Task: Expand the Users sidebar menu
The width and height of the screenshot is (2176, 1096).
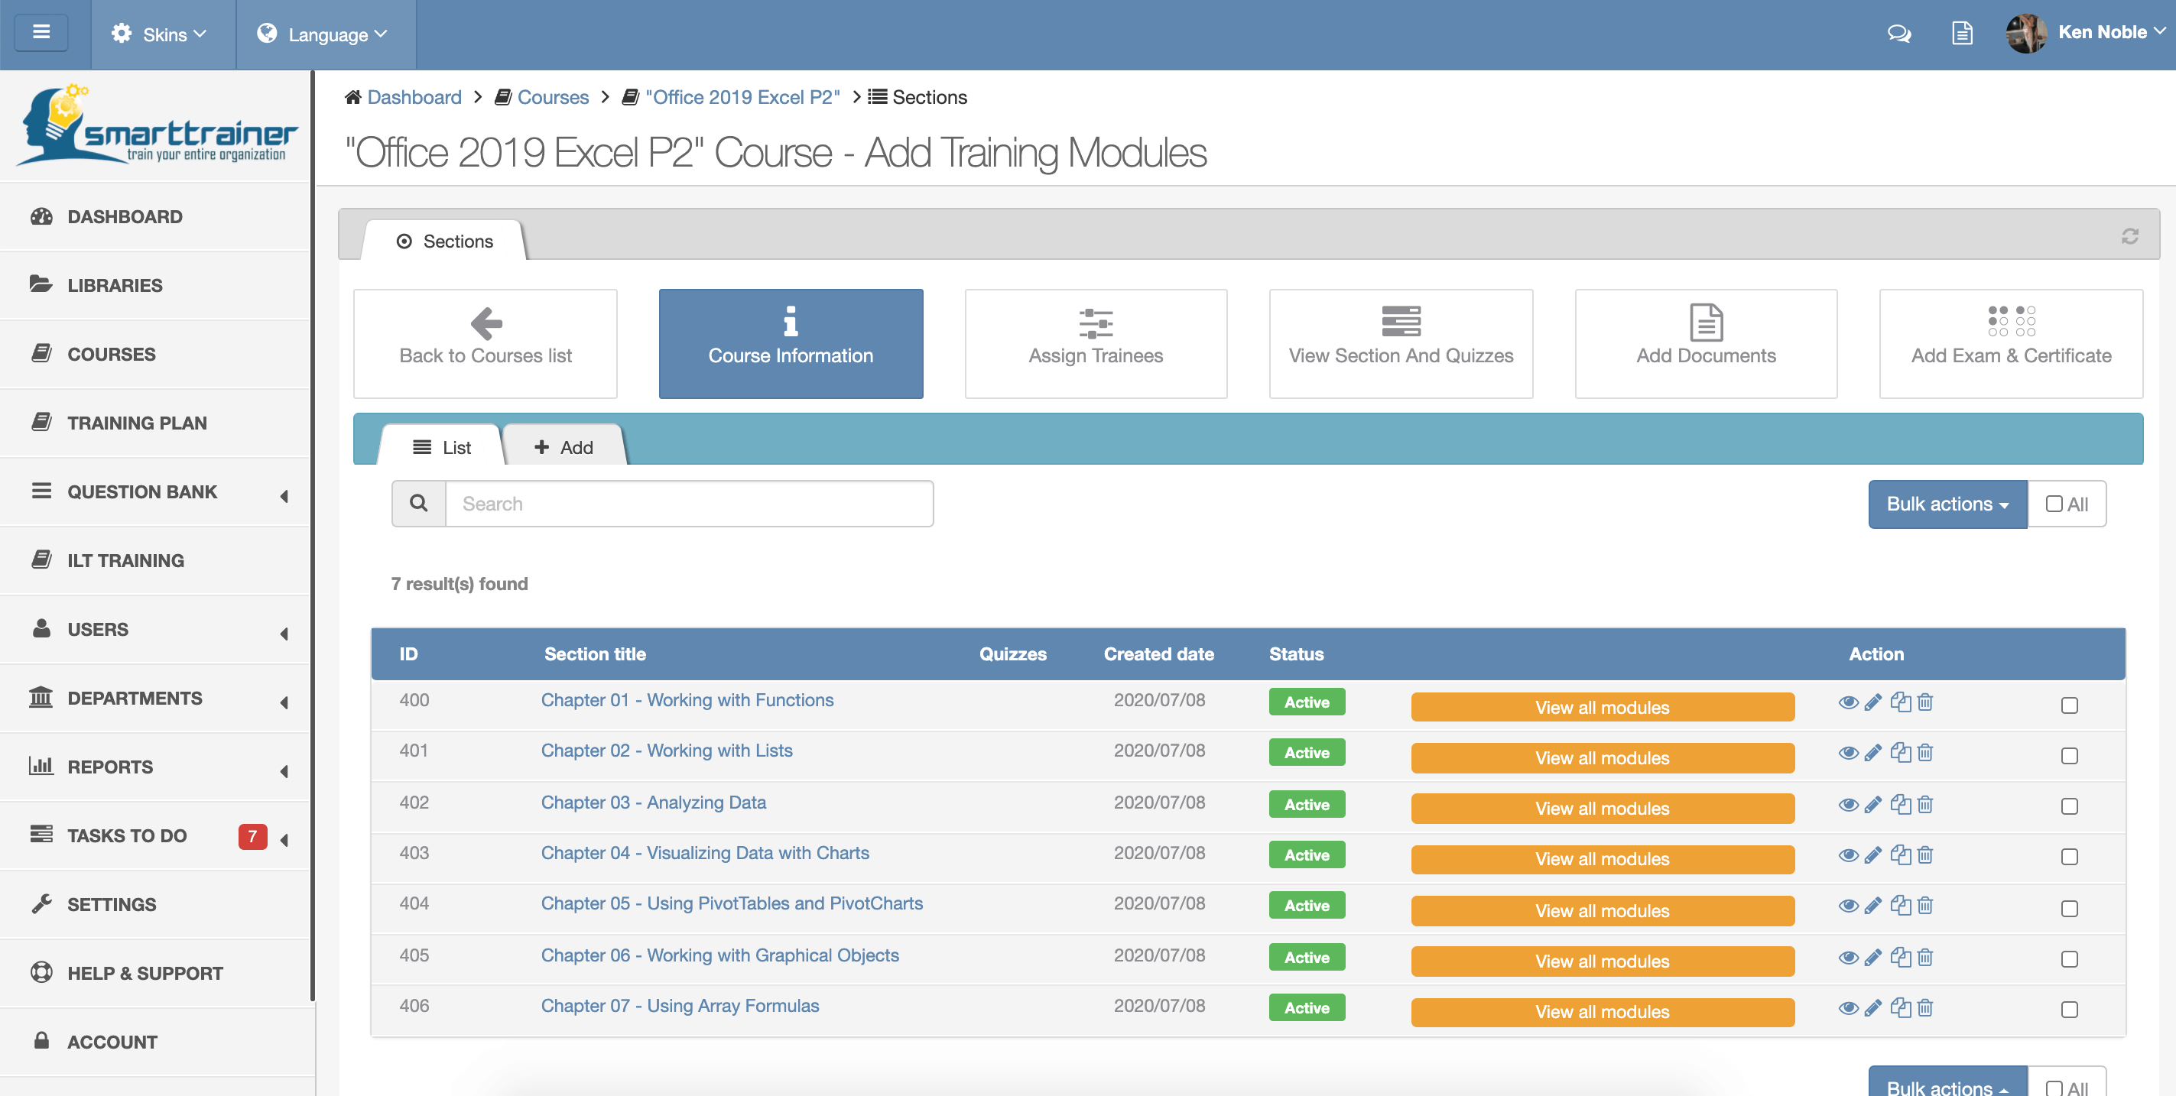Action: point(155,629)
